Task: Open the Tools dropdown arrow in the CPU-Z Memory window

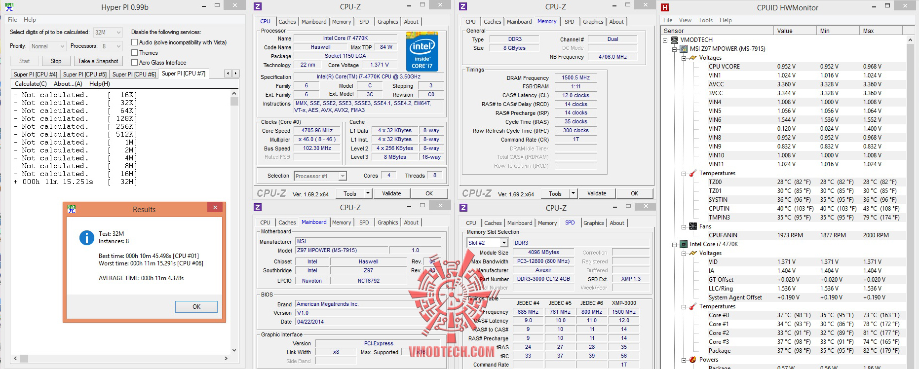Action: [573, 193]
